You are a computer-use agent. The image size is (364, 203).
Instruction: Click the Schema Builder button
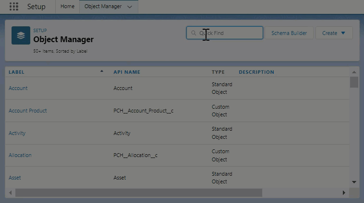coord(289,33)
